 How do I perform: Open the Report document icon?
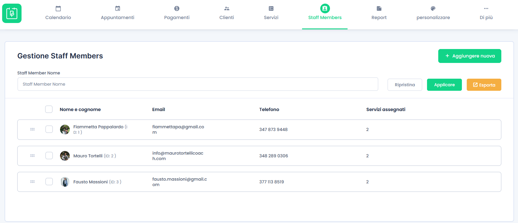click(379, 8)
